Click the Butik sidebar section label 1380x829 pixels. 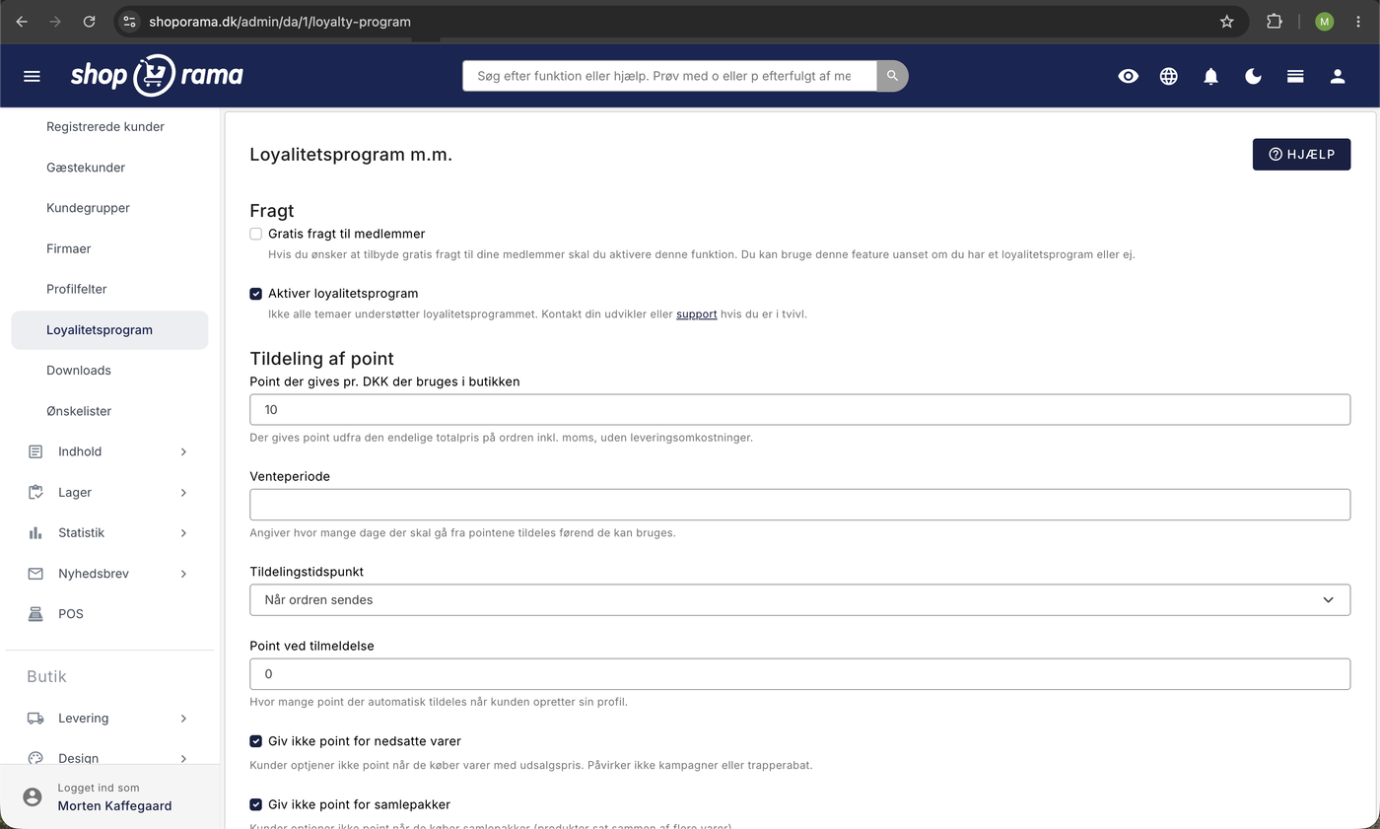coord(46,676)
